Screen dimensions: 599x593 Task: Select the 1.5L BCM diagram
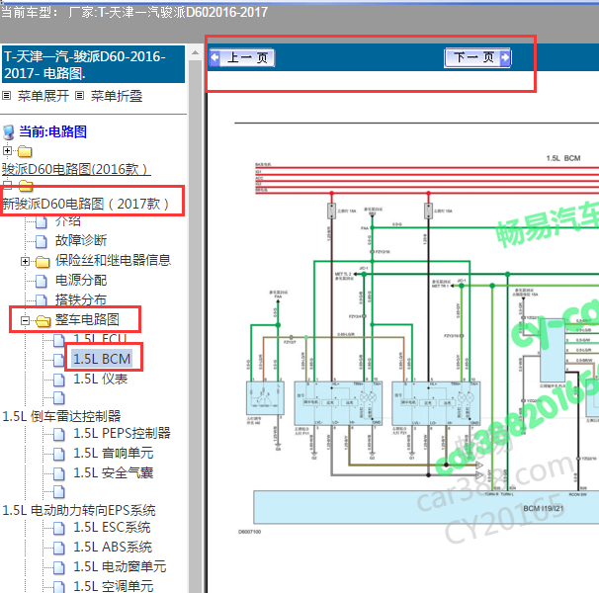102,359
